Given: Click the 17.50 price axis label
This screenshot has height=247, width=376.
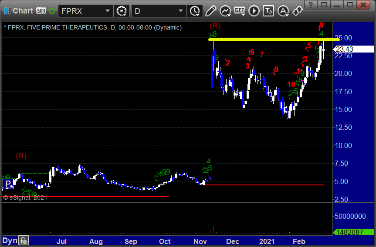Looking at the screenshot, I should coord(343,92).
